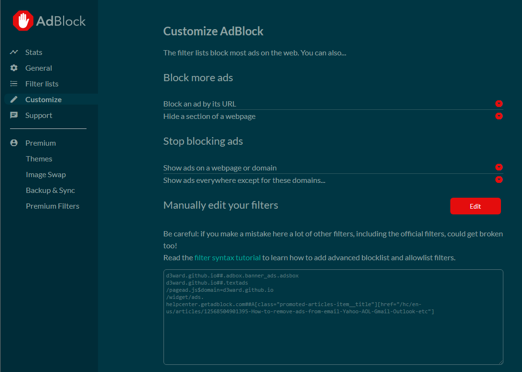Click filter line 'd3ward.github.io##.textads'

207,283
